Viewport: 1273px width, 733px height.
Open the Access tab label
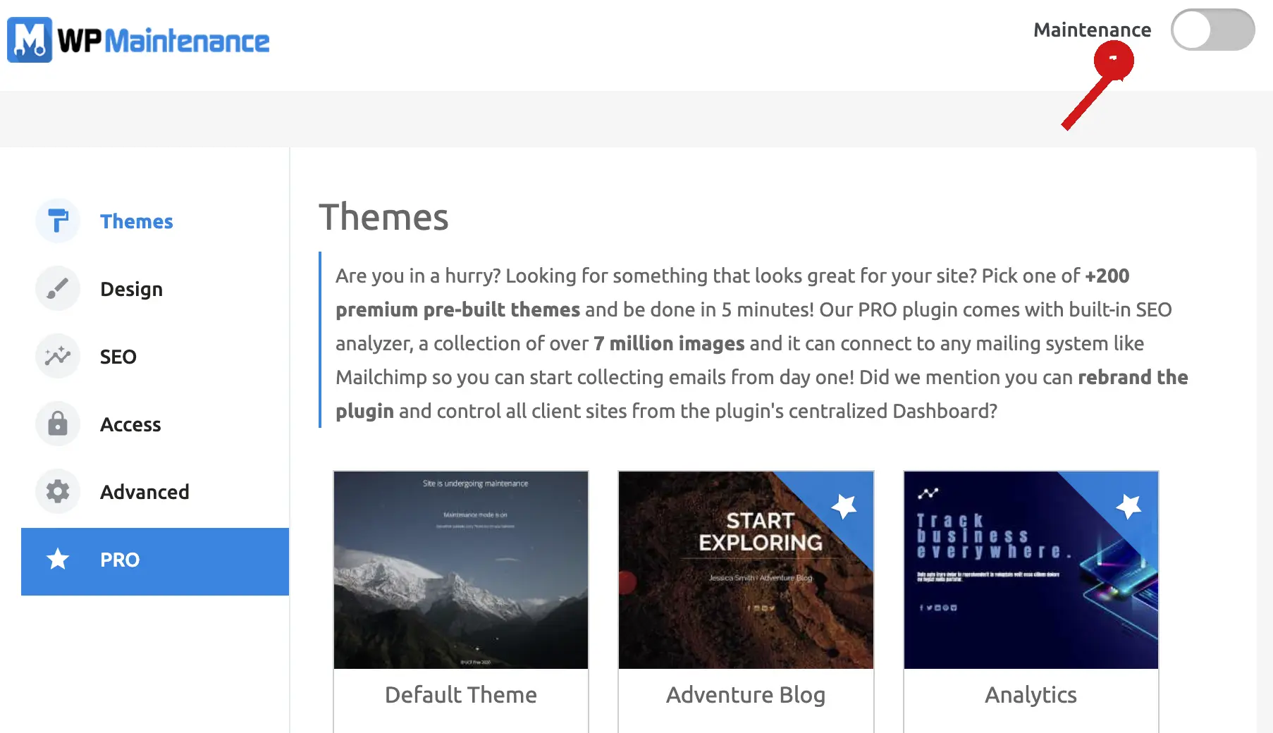coord(130,424)
